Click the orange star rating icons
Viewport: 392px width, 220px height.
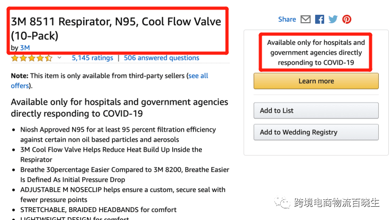point(32,58)
